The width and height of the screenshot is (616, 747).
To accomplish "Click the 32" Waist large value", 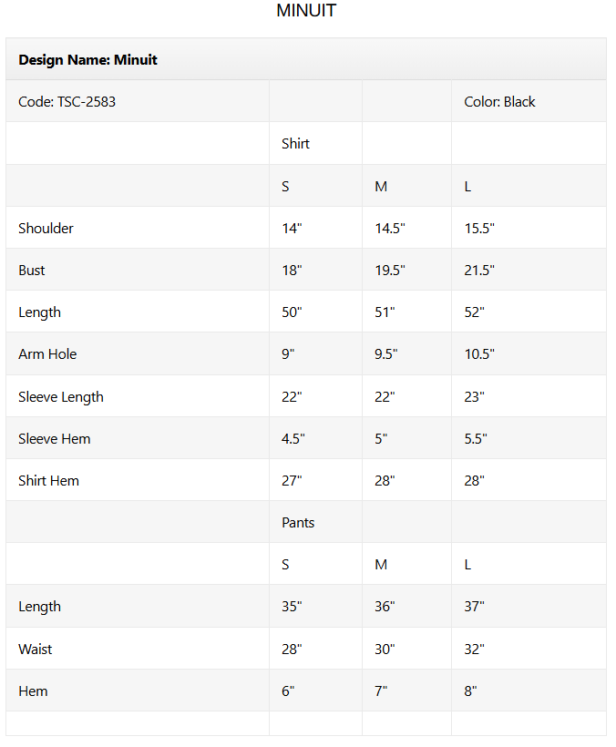I will (474, 650).
